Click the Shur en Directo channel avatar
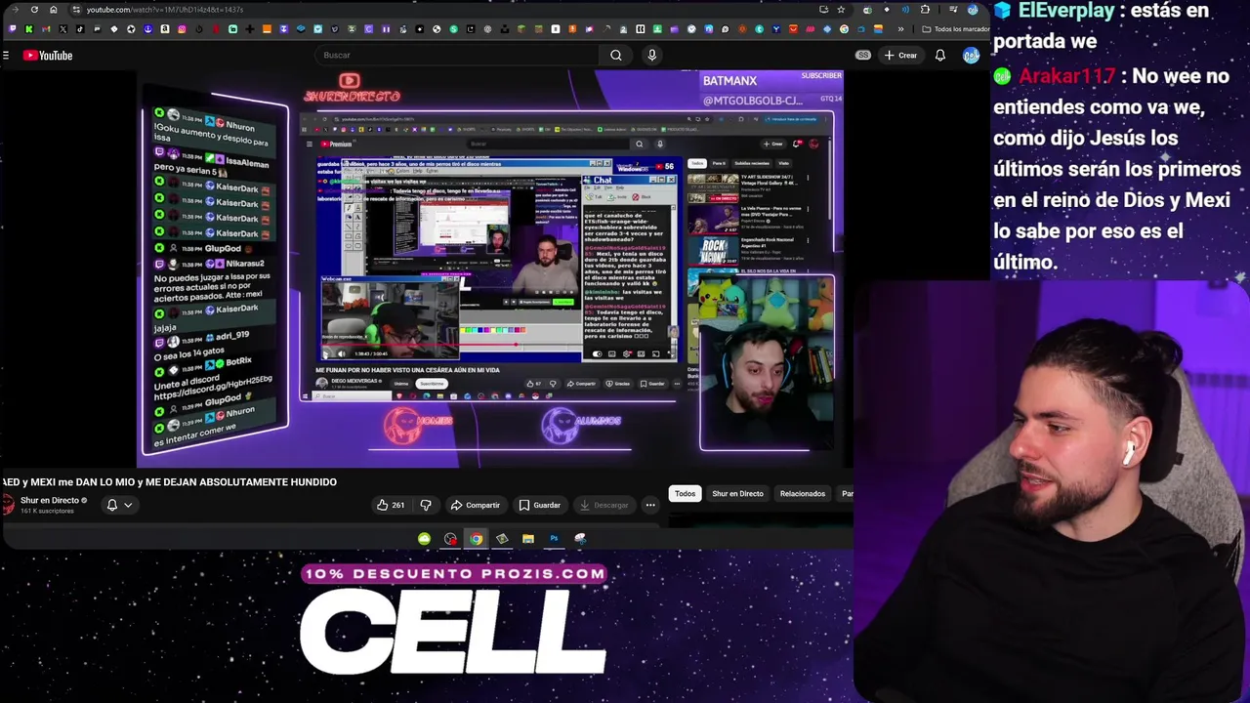 pyautogui.click(x=8, y=505)
